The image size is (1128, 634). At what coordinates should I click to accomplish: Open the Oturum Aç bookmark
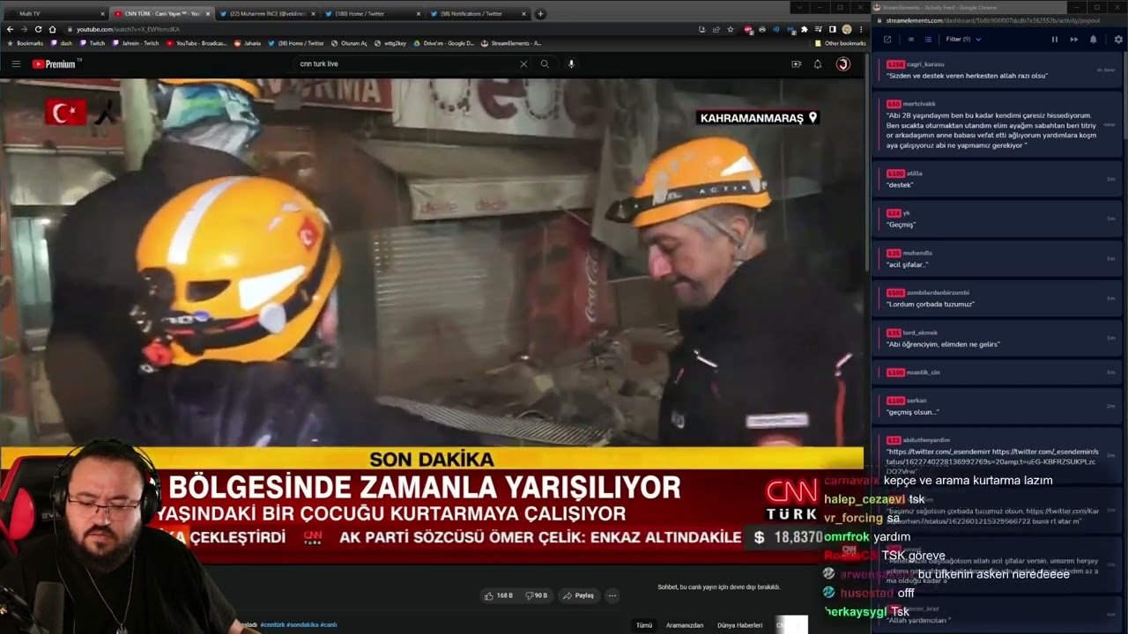pyautogui.click(x=349, y=43)
